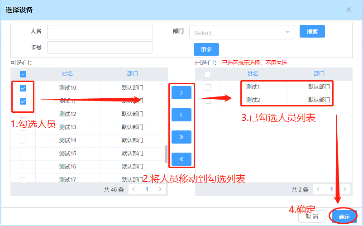Go to next page in right table
The height and width of the screenshot is (226, 363).
click(345, 189)
